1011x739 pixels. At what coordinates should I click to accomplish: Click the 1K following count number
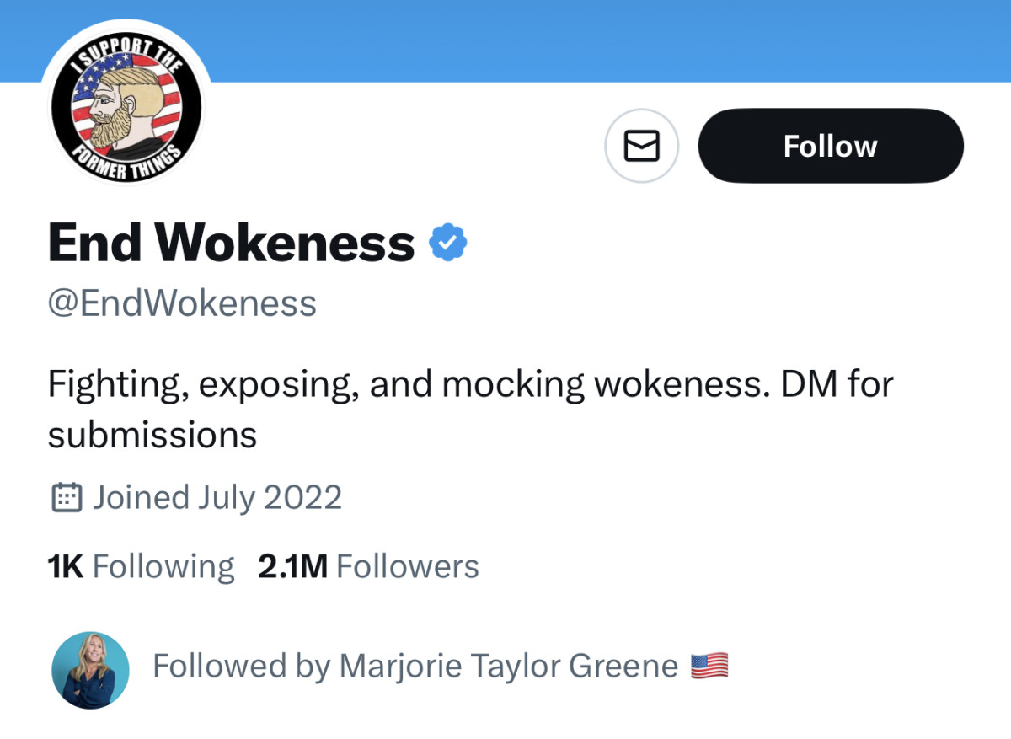66,566
